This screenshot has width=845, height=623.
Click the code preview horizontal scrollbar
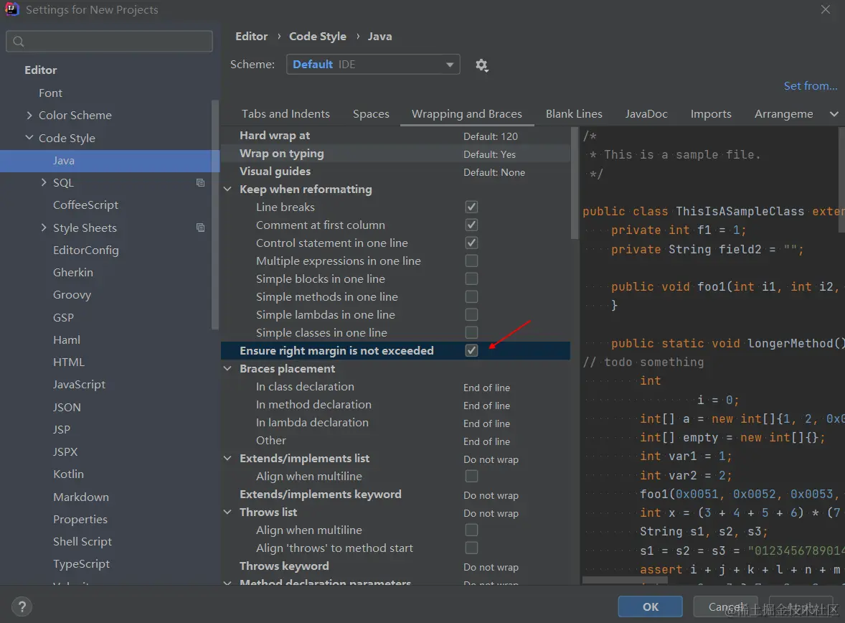pos(625,581)
